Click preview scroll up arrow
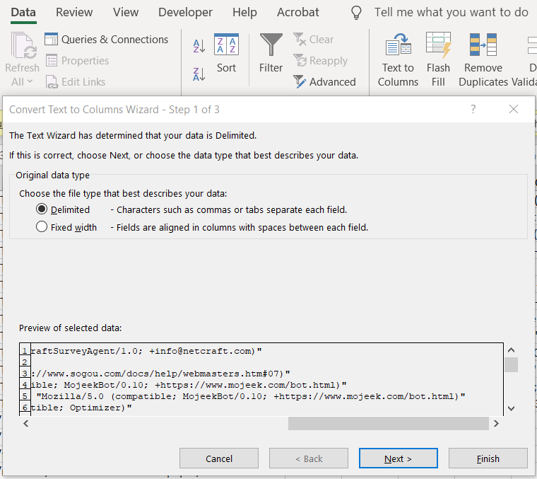The width and height of the screenshot is (537, 479). (511, 350)
